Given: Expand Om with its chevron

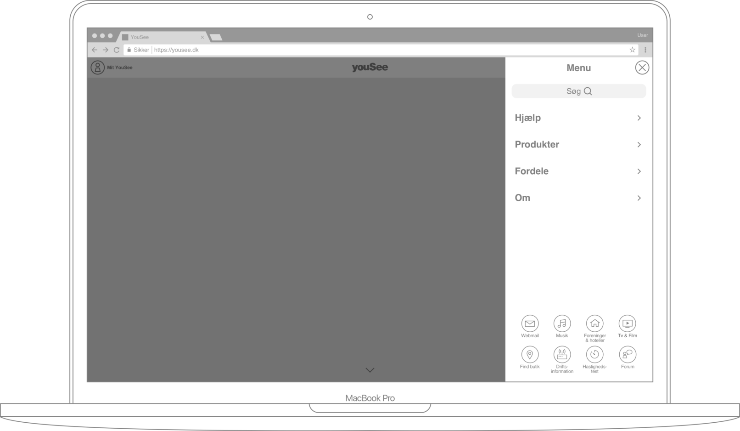Looking at the screenshot, I should [x=639, y=198].
